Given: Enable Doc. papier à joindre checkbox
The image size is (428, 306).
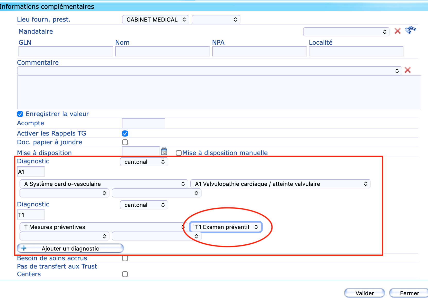Looking at the screenshot, I should (125, 142).
